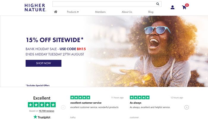Go to the Blog page
The width and height of the screenshot is (208, 119).
(151, 12)
